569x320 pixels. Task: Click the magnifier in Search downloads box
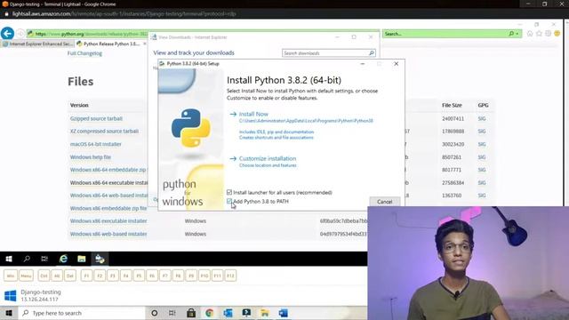click(x=372, y=53)
